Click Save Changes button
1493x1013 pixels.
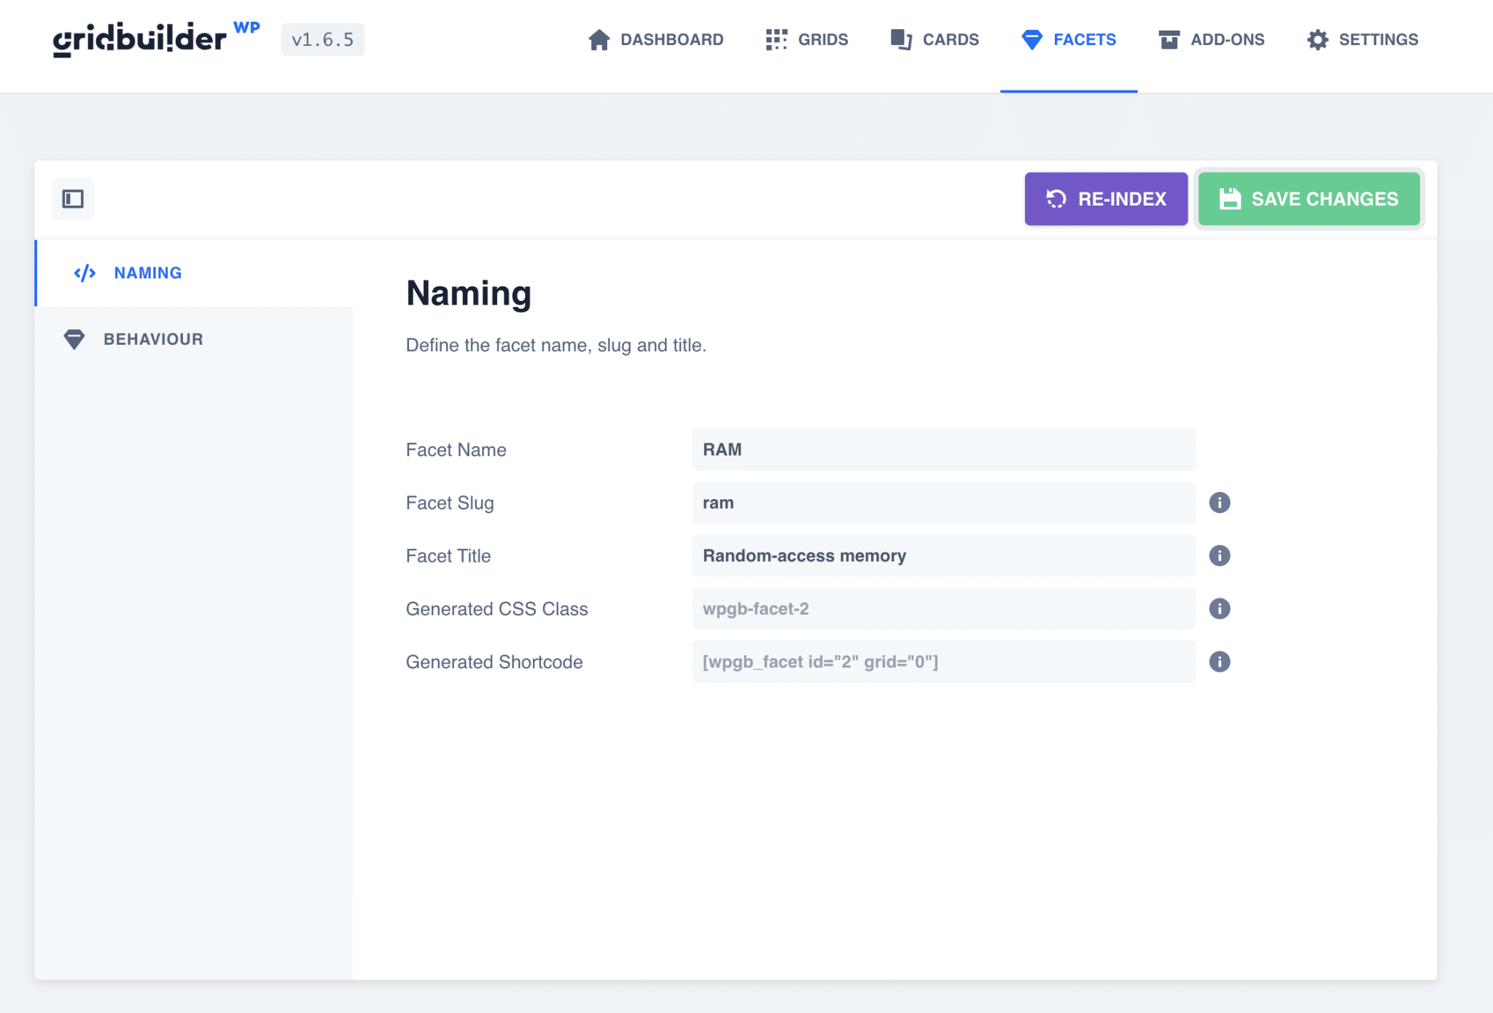tap(1309, 199)
